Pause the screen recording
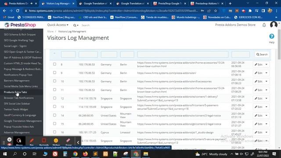Screen dimensions: 281x158 [9, 140]
